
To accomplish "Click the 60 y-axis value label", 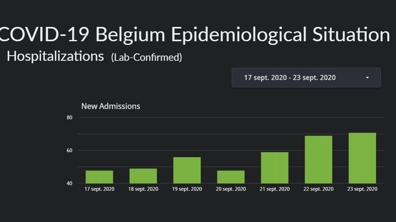I will 69,151.
